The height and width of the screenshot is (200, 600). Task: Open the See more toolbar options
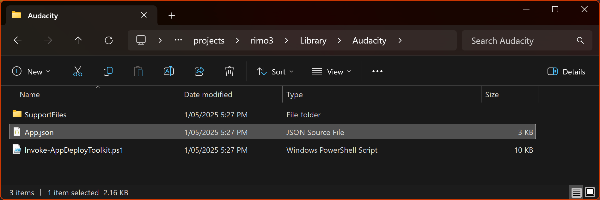point(377,71)
